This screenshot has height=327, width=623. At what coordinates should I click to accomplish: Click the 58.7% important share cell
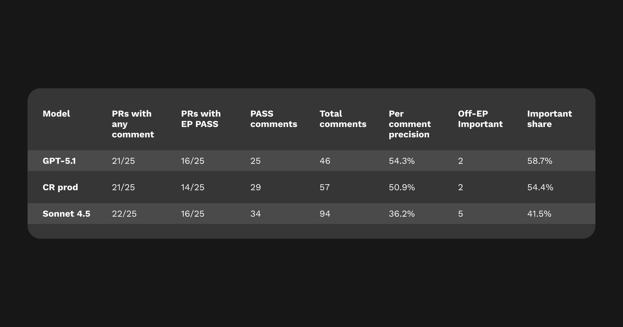[540, 161]
